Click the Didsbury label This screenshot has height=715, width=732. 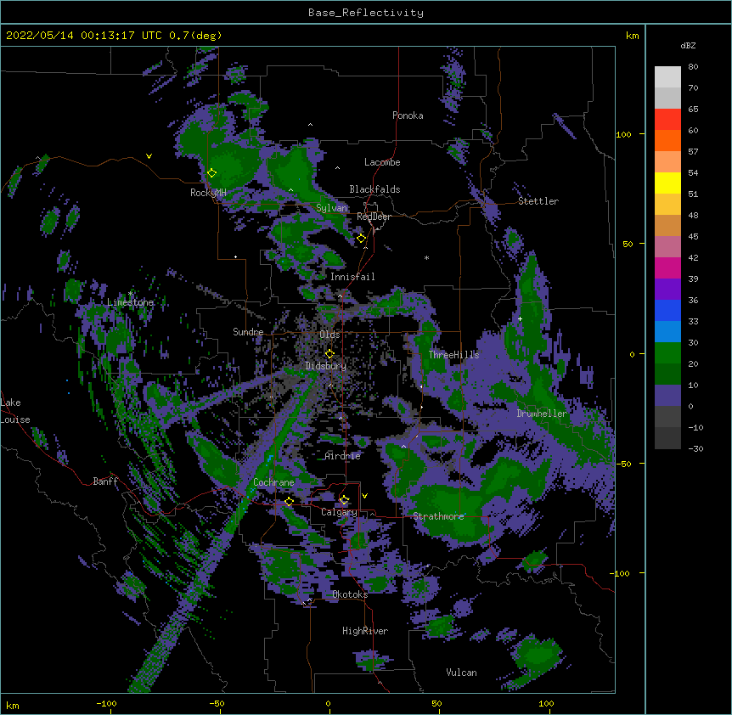[326, 366]
